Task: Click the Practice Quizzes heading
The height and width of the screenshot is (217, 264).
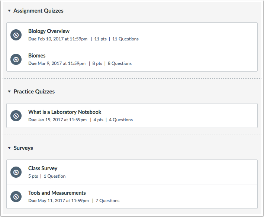Action: (x=34, y=92)
